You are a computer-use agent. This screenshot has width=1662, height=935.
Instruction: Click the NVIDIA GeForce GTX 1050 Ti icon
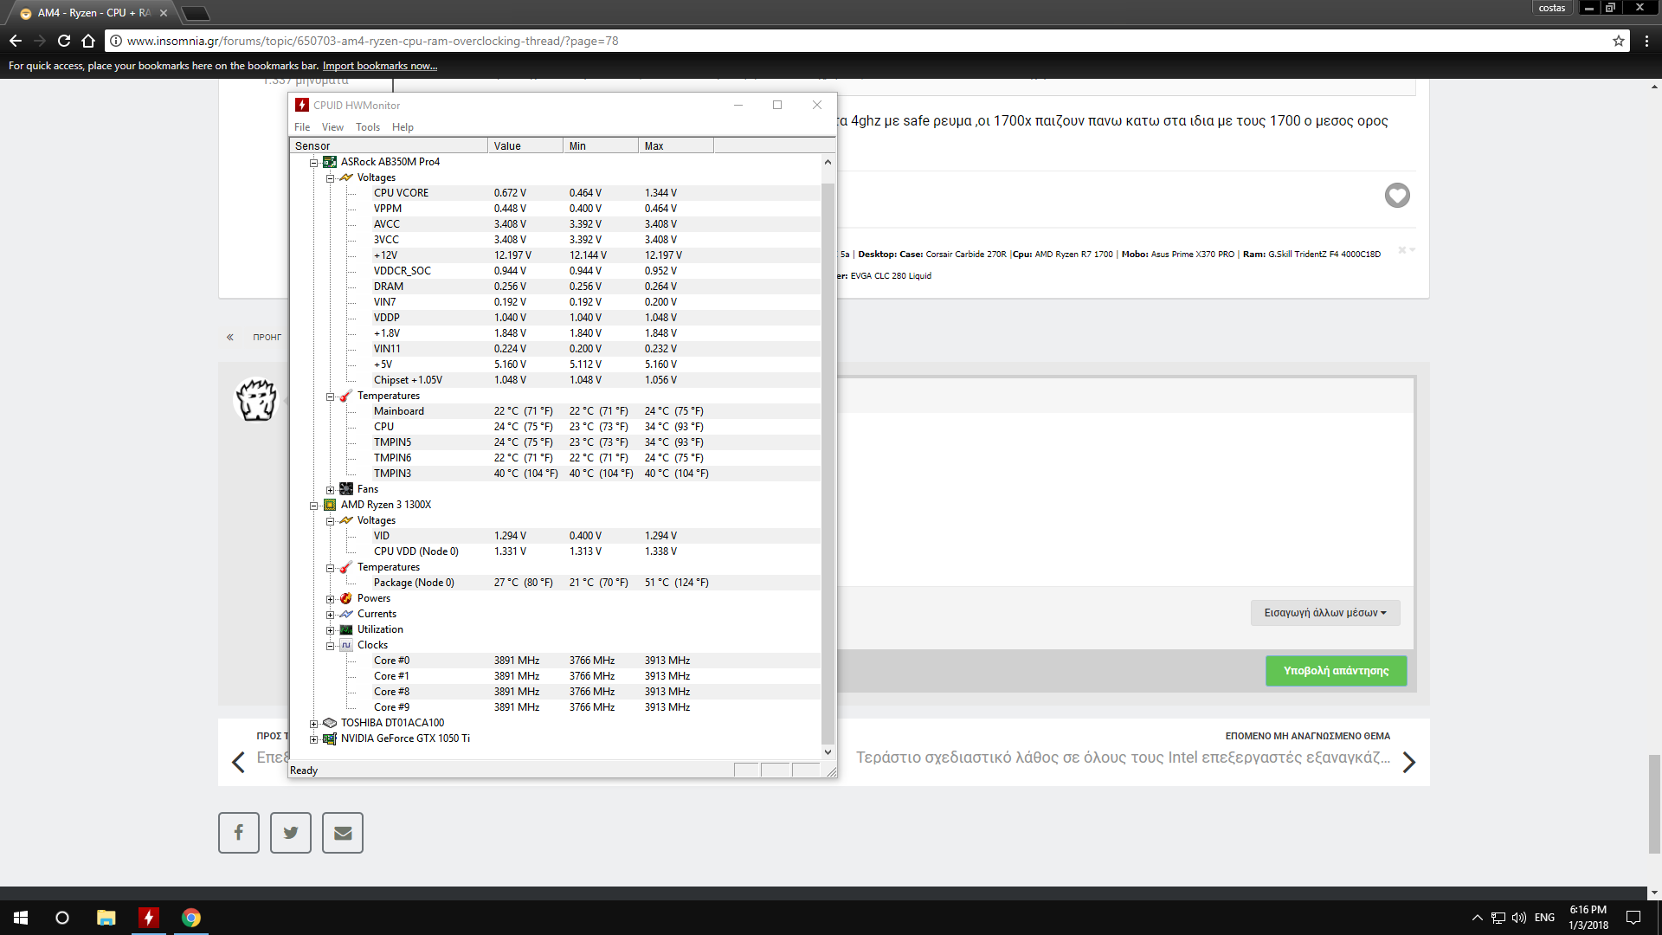330,738
